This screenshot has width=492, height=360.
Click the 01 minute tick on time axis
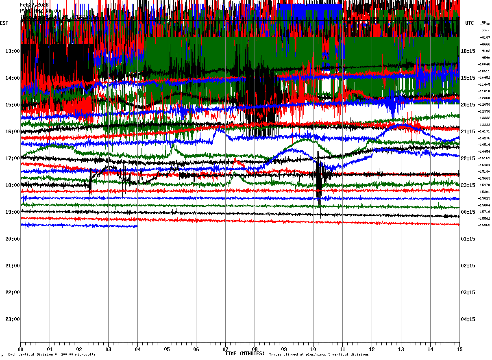(50, 349)
